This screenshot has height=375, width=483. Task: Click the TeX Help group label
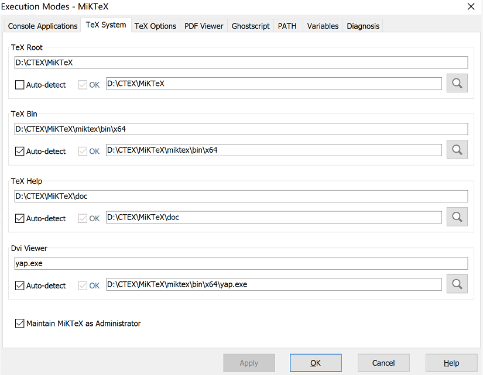[26, 181]
